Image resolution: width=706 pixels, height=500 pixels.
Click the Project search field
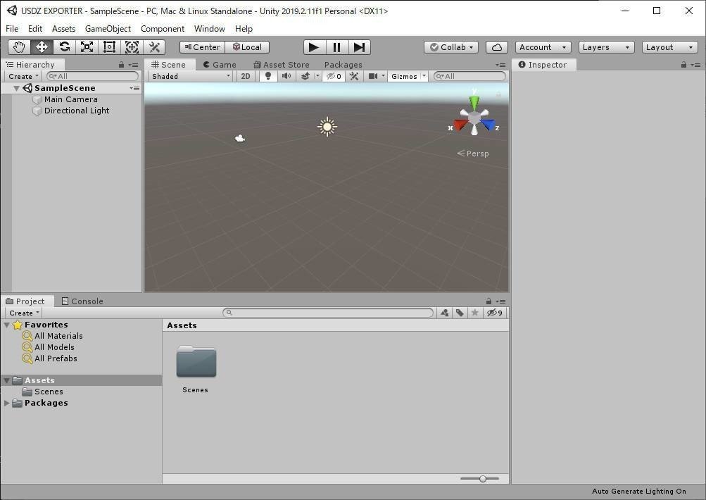tap(328, 313)
